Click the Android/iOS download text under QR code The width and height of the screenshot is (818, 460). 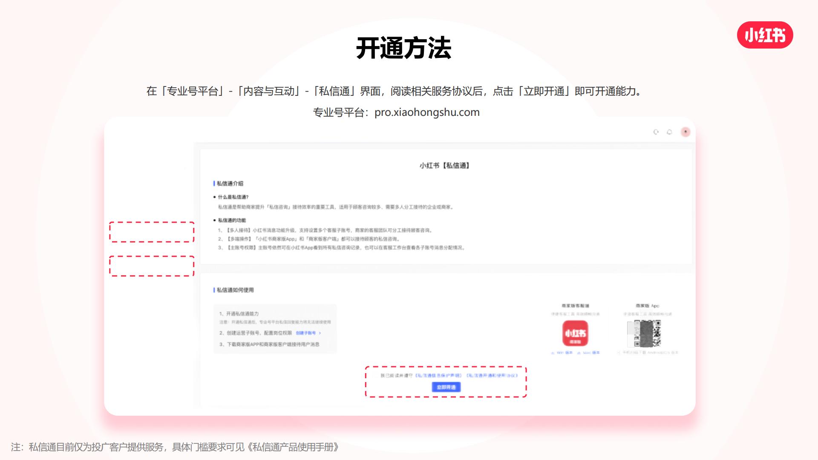coord(648,353)
